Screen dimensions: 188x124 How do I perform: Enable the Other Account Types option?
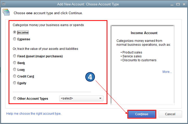15,98
